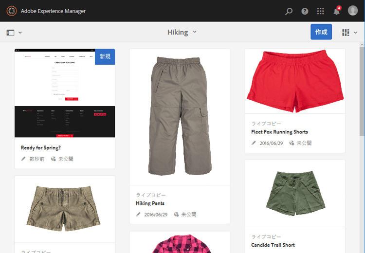
Task: Click the vertical scrollbar thumb
Action: click(362, 91)
